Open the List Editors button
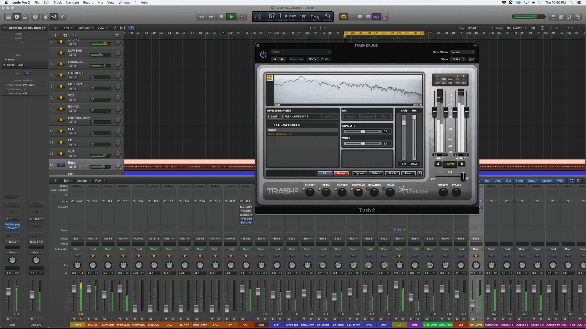The height and width of the screenshot is (329, 586). point(553,17)
